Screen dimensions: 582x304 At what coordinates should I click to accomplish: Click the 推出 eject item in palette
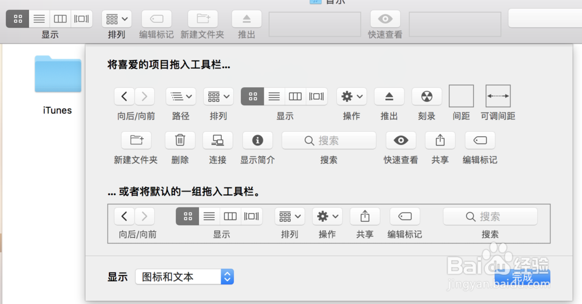389,97
